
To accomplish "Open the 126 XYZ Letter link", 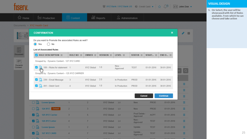I will 49,121.
